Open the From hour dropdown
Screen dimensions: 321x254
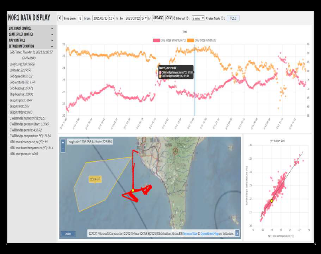coord(112,18)
